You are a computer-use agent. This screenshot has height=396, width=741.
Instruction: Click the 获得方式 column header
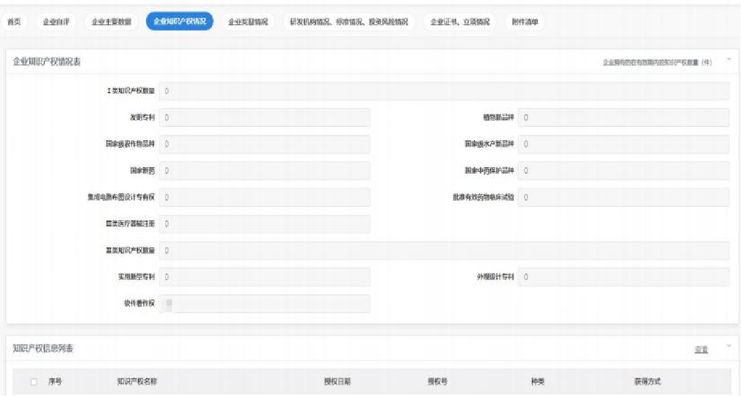(x=647, y=382)
